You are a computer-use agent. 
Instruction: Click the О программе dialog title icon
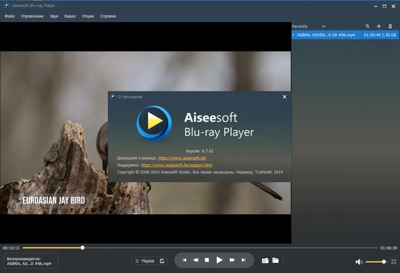[x=112, y=97]
